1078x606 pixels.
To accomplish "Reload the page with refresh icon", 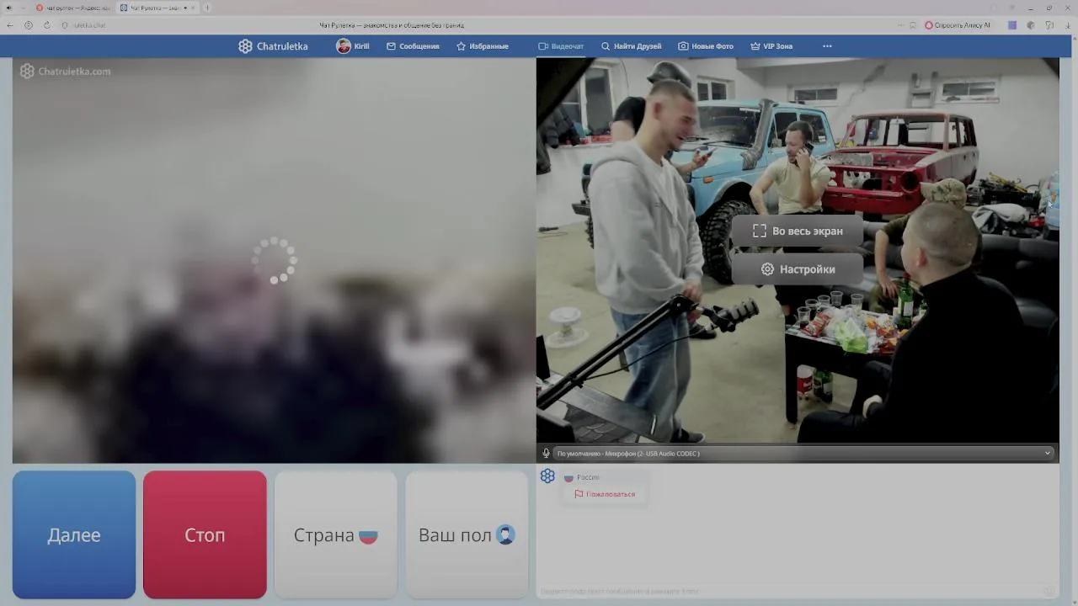I will tap(46, 25).
